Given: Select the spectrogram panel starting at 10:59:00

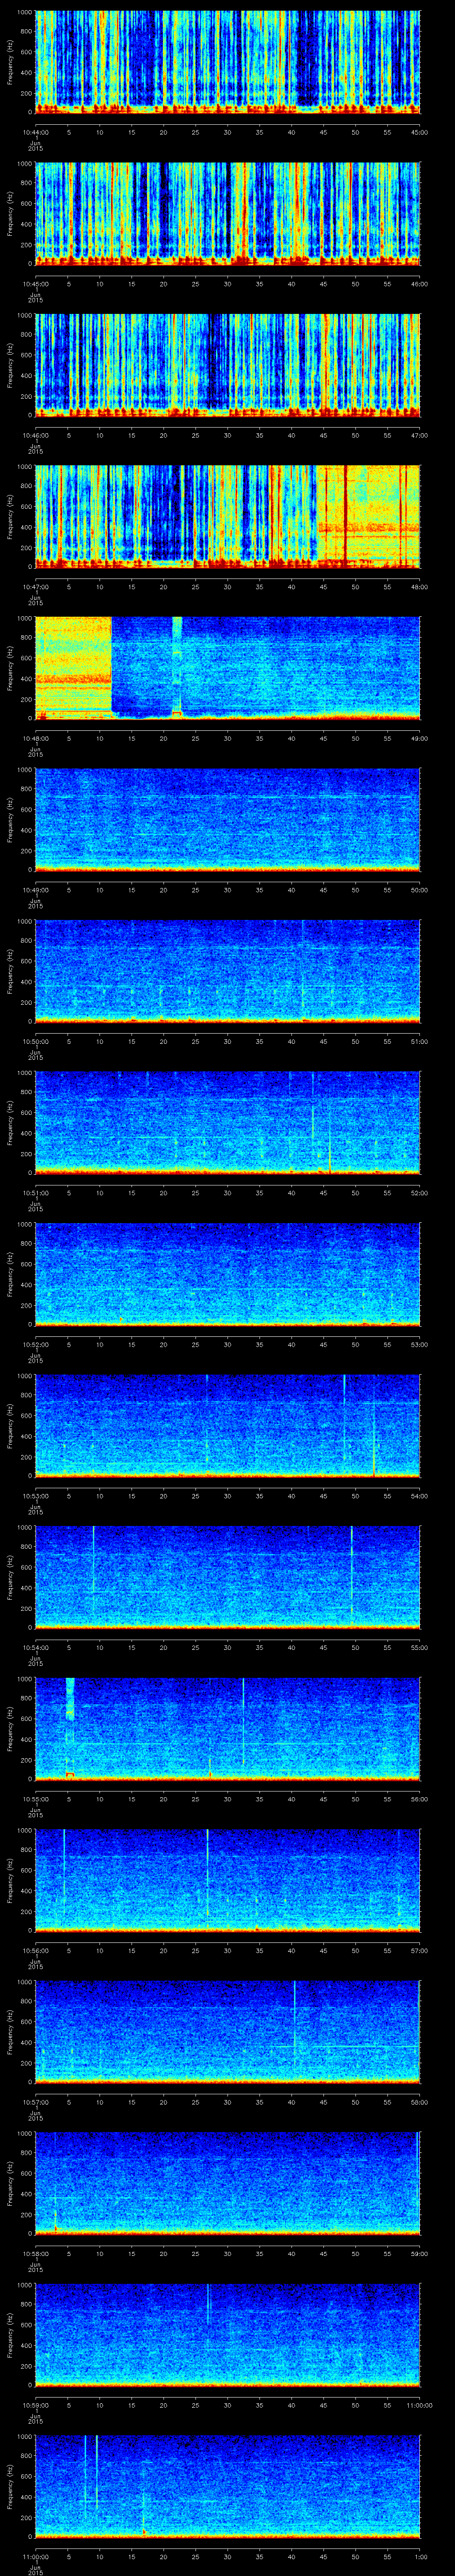Looking at the screenshot, I should pos(227,2335).
